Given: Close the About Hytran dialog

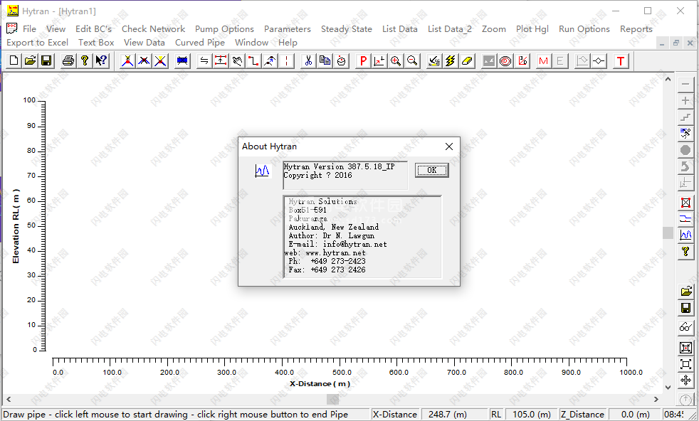Looking at the screenshot, I should 449,146.
